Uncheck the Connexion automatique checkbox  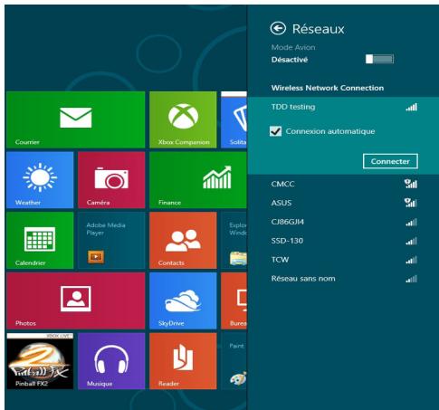(275, 131)
